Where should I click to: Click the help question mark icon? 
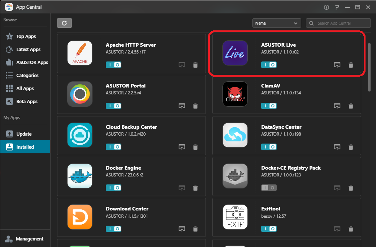pos(337,7)
